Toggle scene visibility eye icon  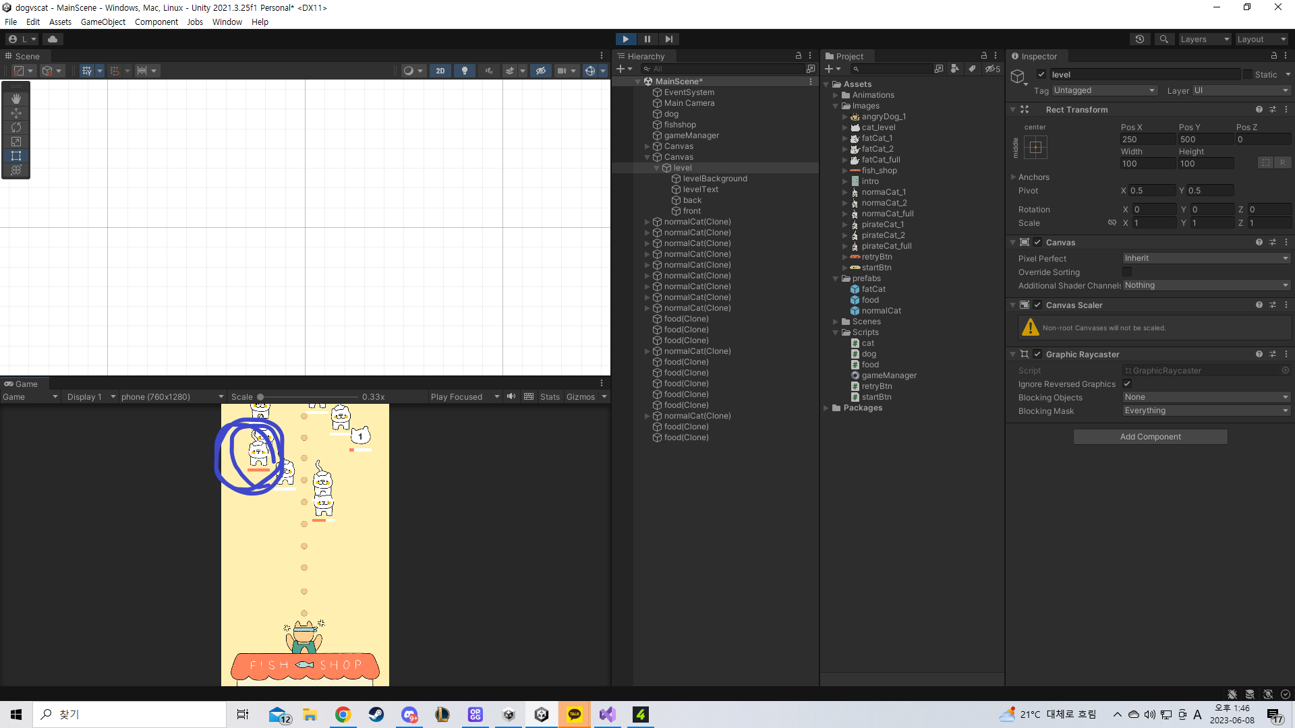point(540,71)
